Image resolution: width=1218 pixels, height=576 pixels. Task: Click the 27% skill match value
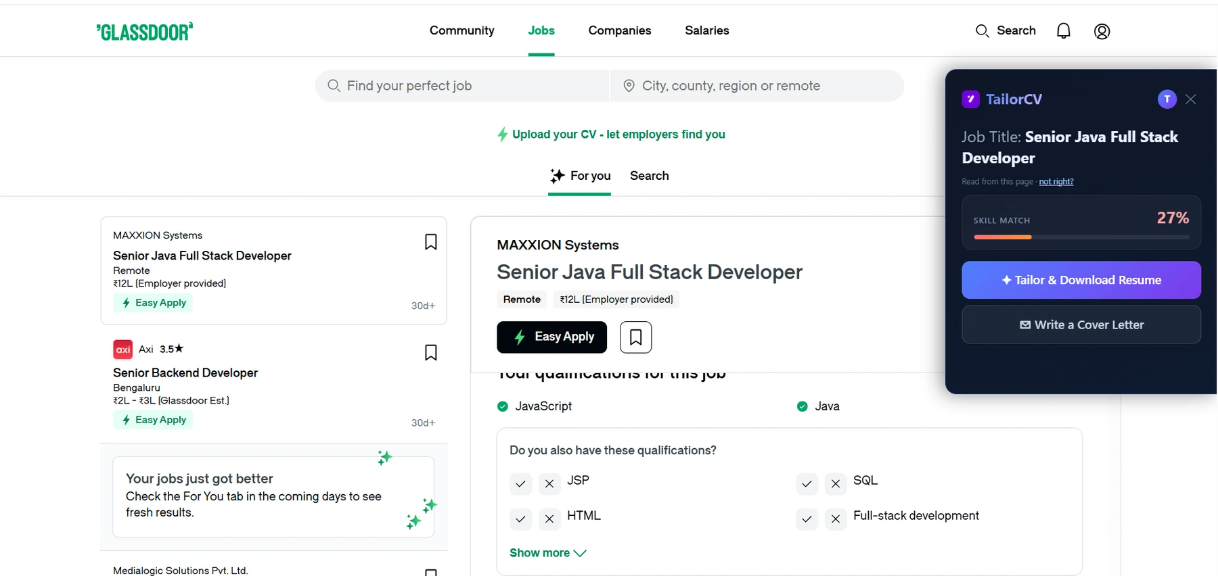[1173, 218]
